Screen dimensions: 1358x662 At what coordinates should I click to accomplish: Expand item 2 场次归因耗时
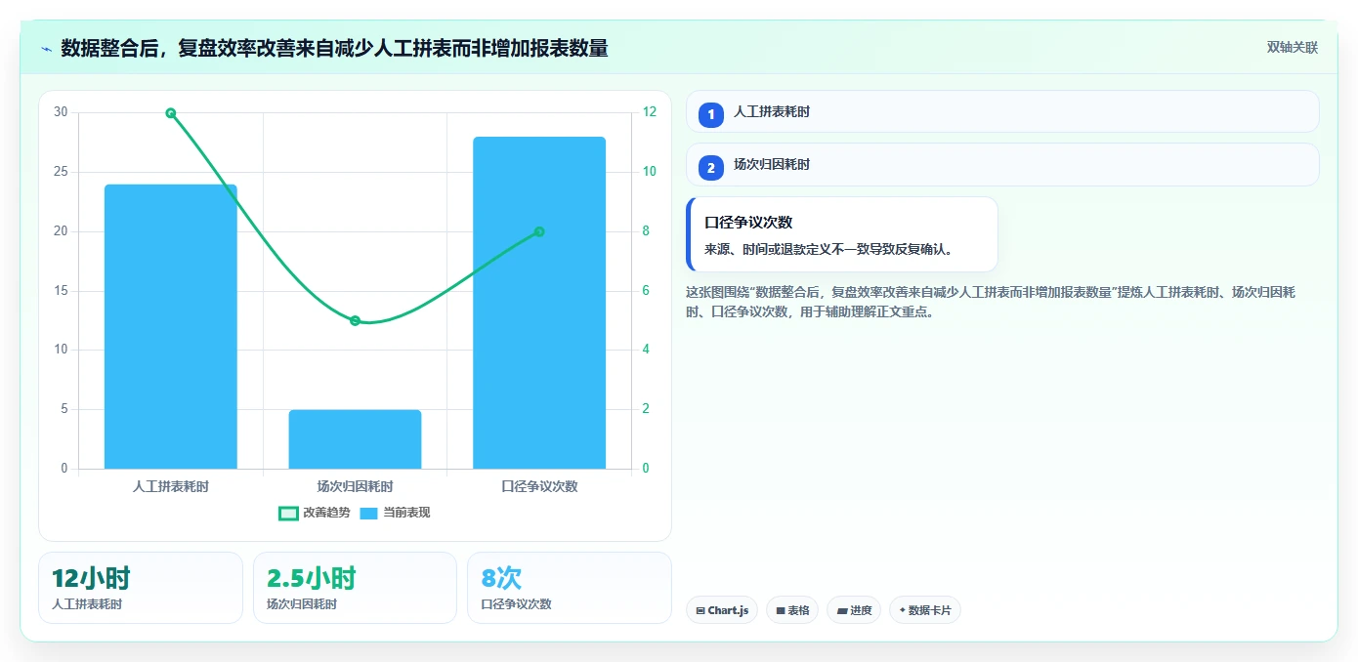point(1002,164)
